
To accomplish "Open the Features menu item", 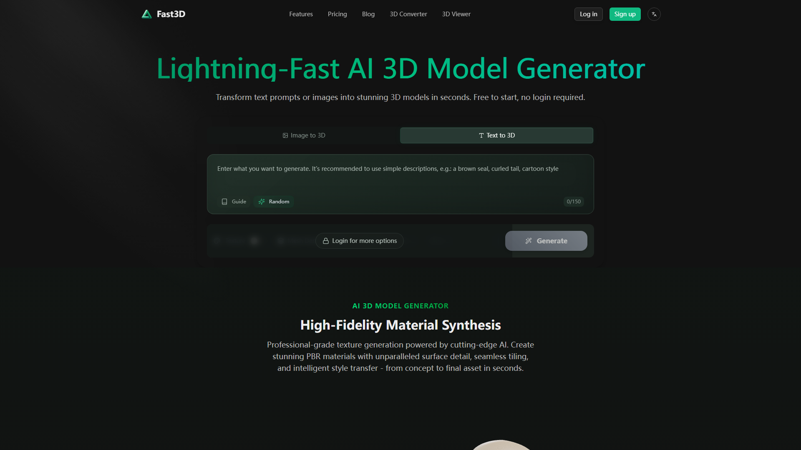I will pyautogui.click(x=301, y=14).
